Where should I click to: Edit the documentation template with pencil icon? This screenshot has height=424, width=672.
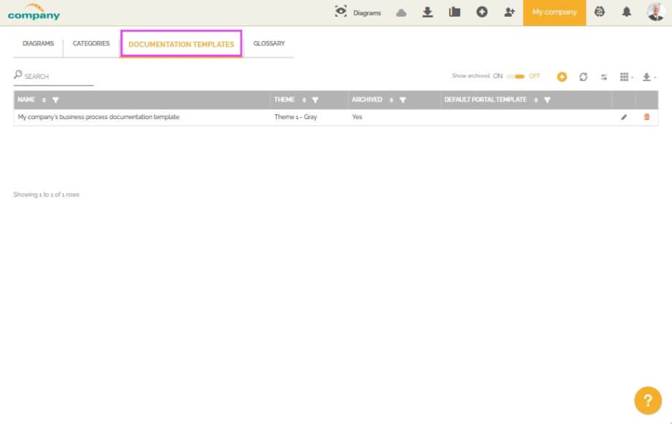[624, 117]
